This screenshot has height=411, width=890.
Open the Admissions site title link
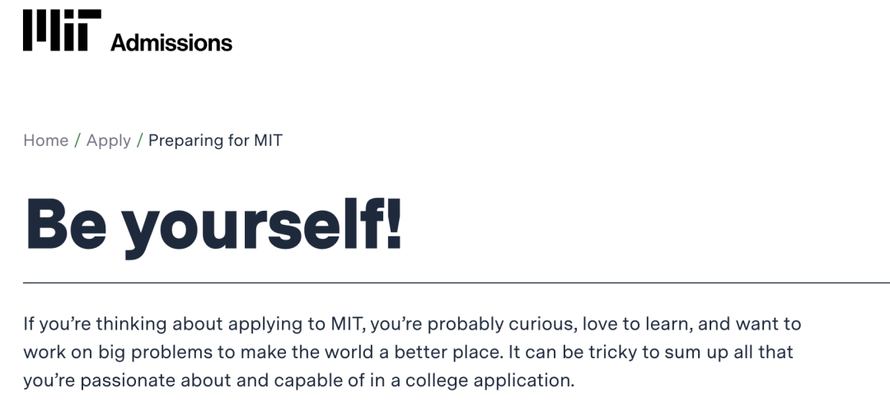tap(171, 42)
